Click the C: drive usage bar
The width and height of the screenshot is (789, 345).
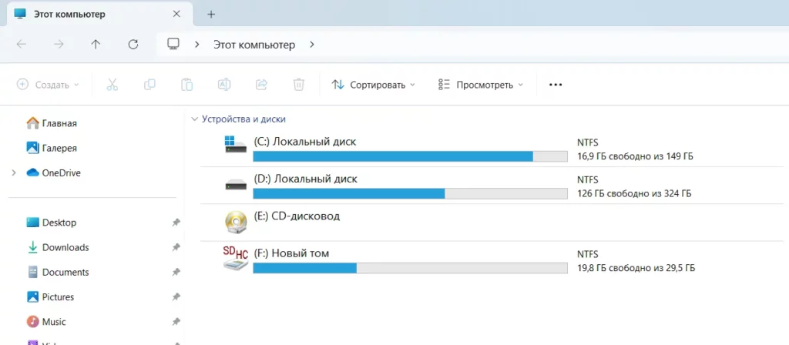(410, 156)
